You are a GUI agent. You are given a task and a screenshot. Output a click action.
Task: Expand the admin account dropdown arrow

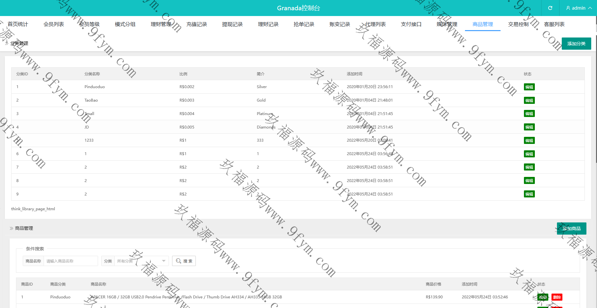point(590,8)
